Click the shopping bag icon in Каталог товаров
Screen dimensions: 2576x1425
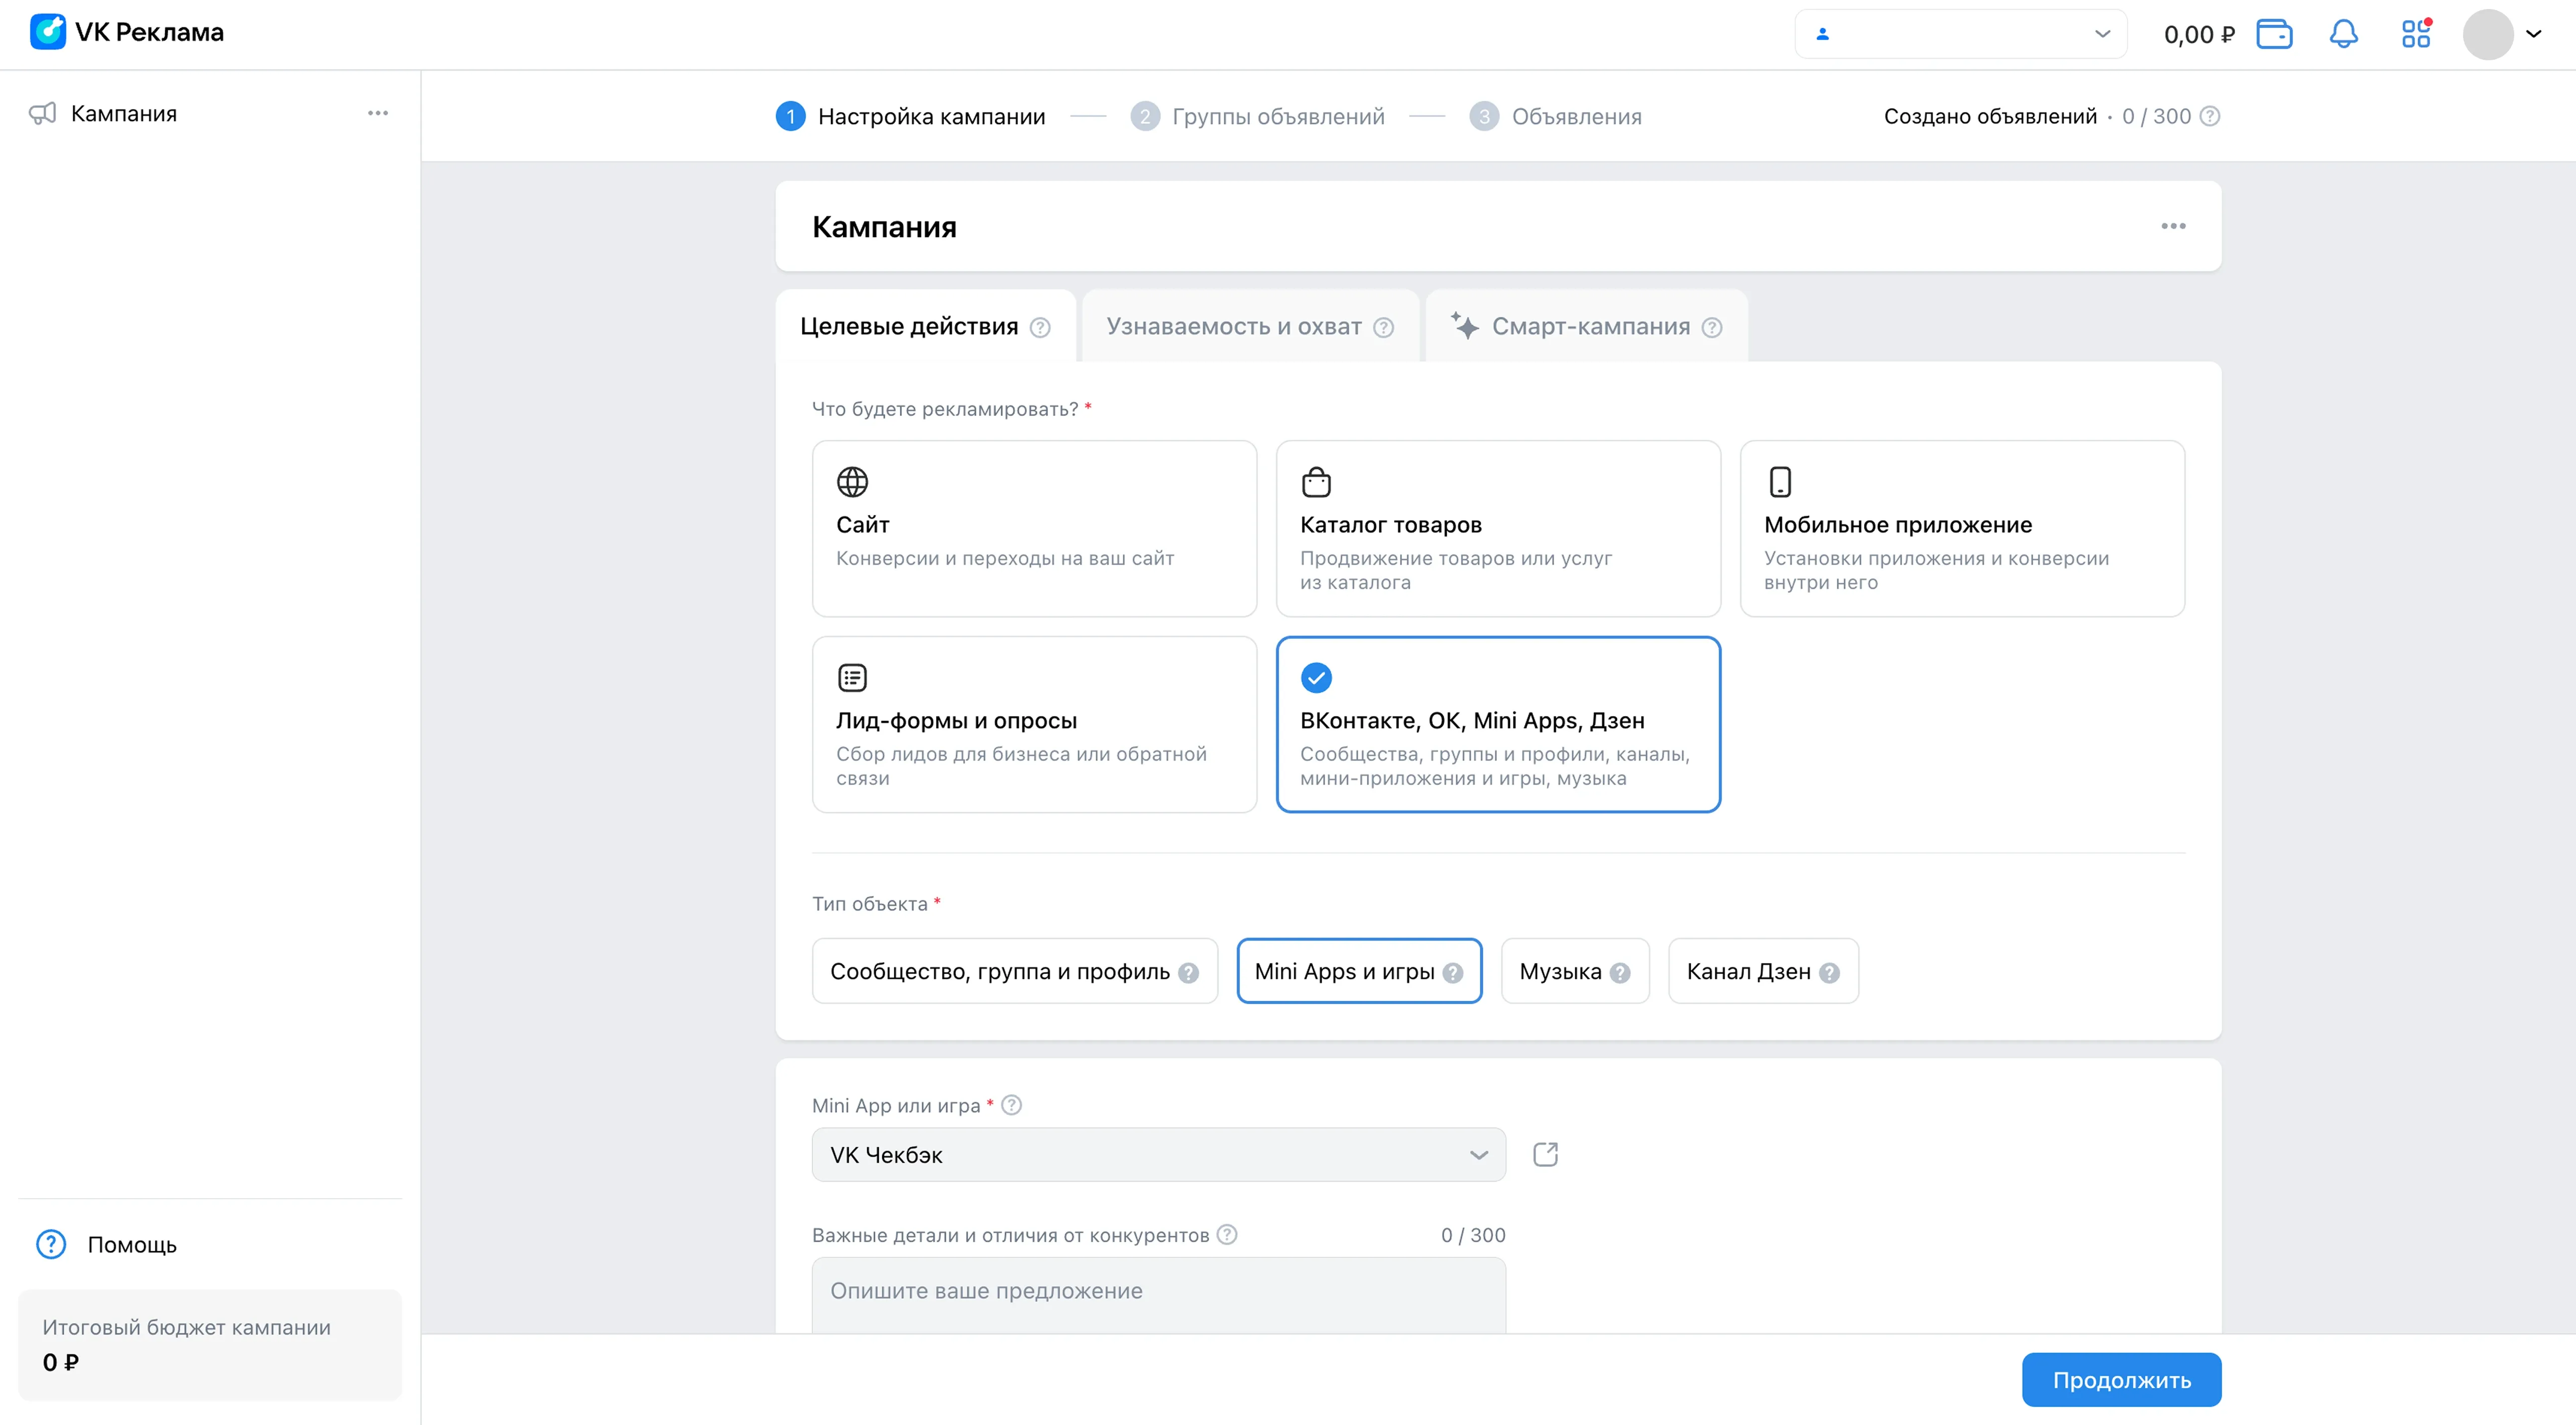click(1316, 482)
